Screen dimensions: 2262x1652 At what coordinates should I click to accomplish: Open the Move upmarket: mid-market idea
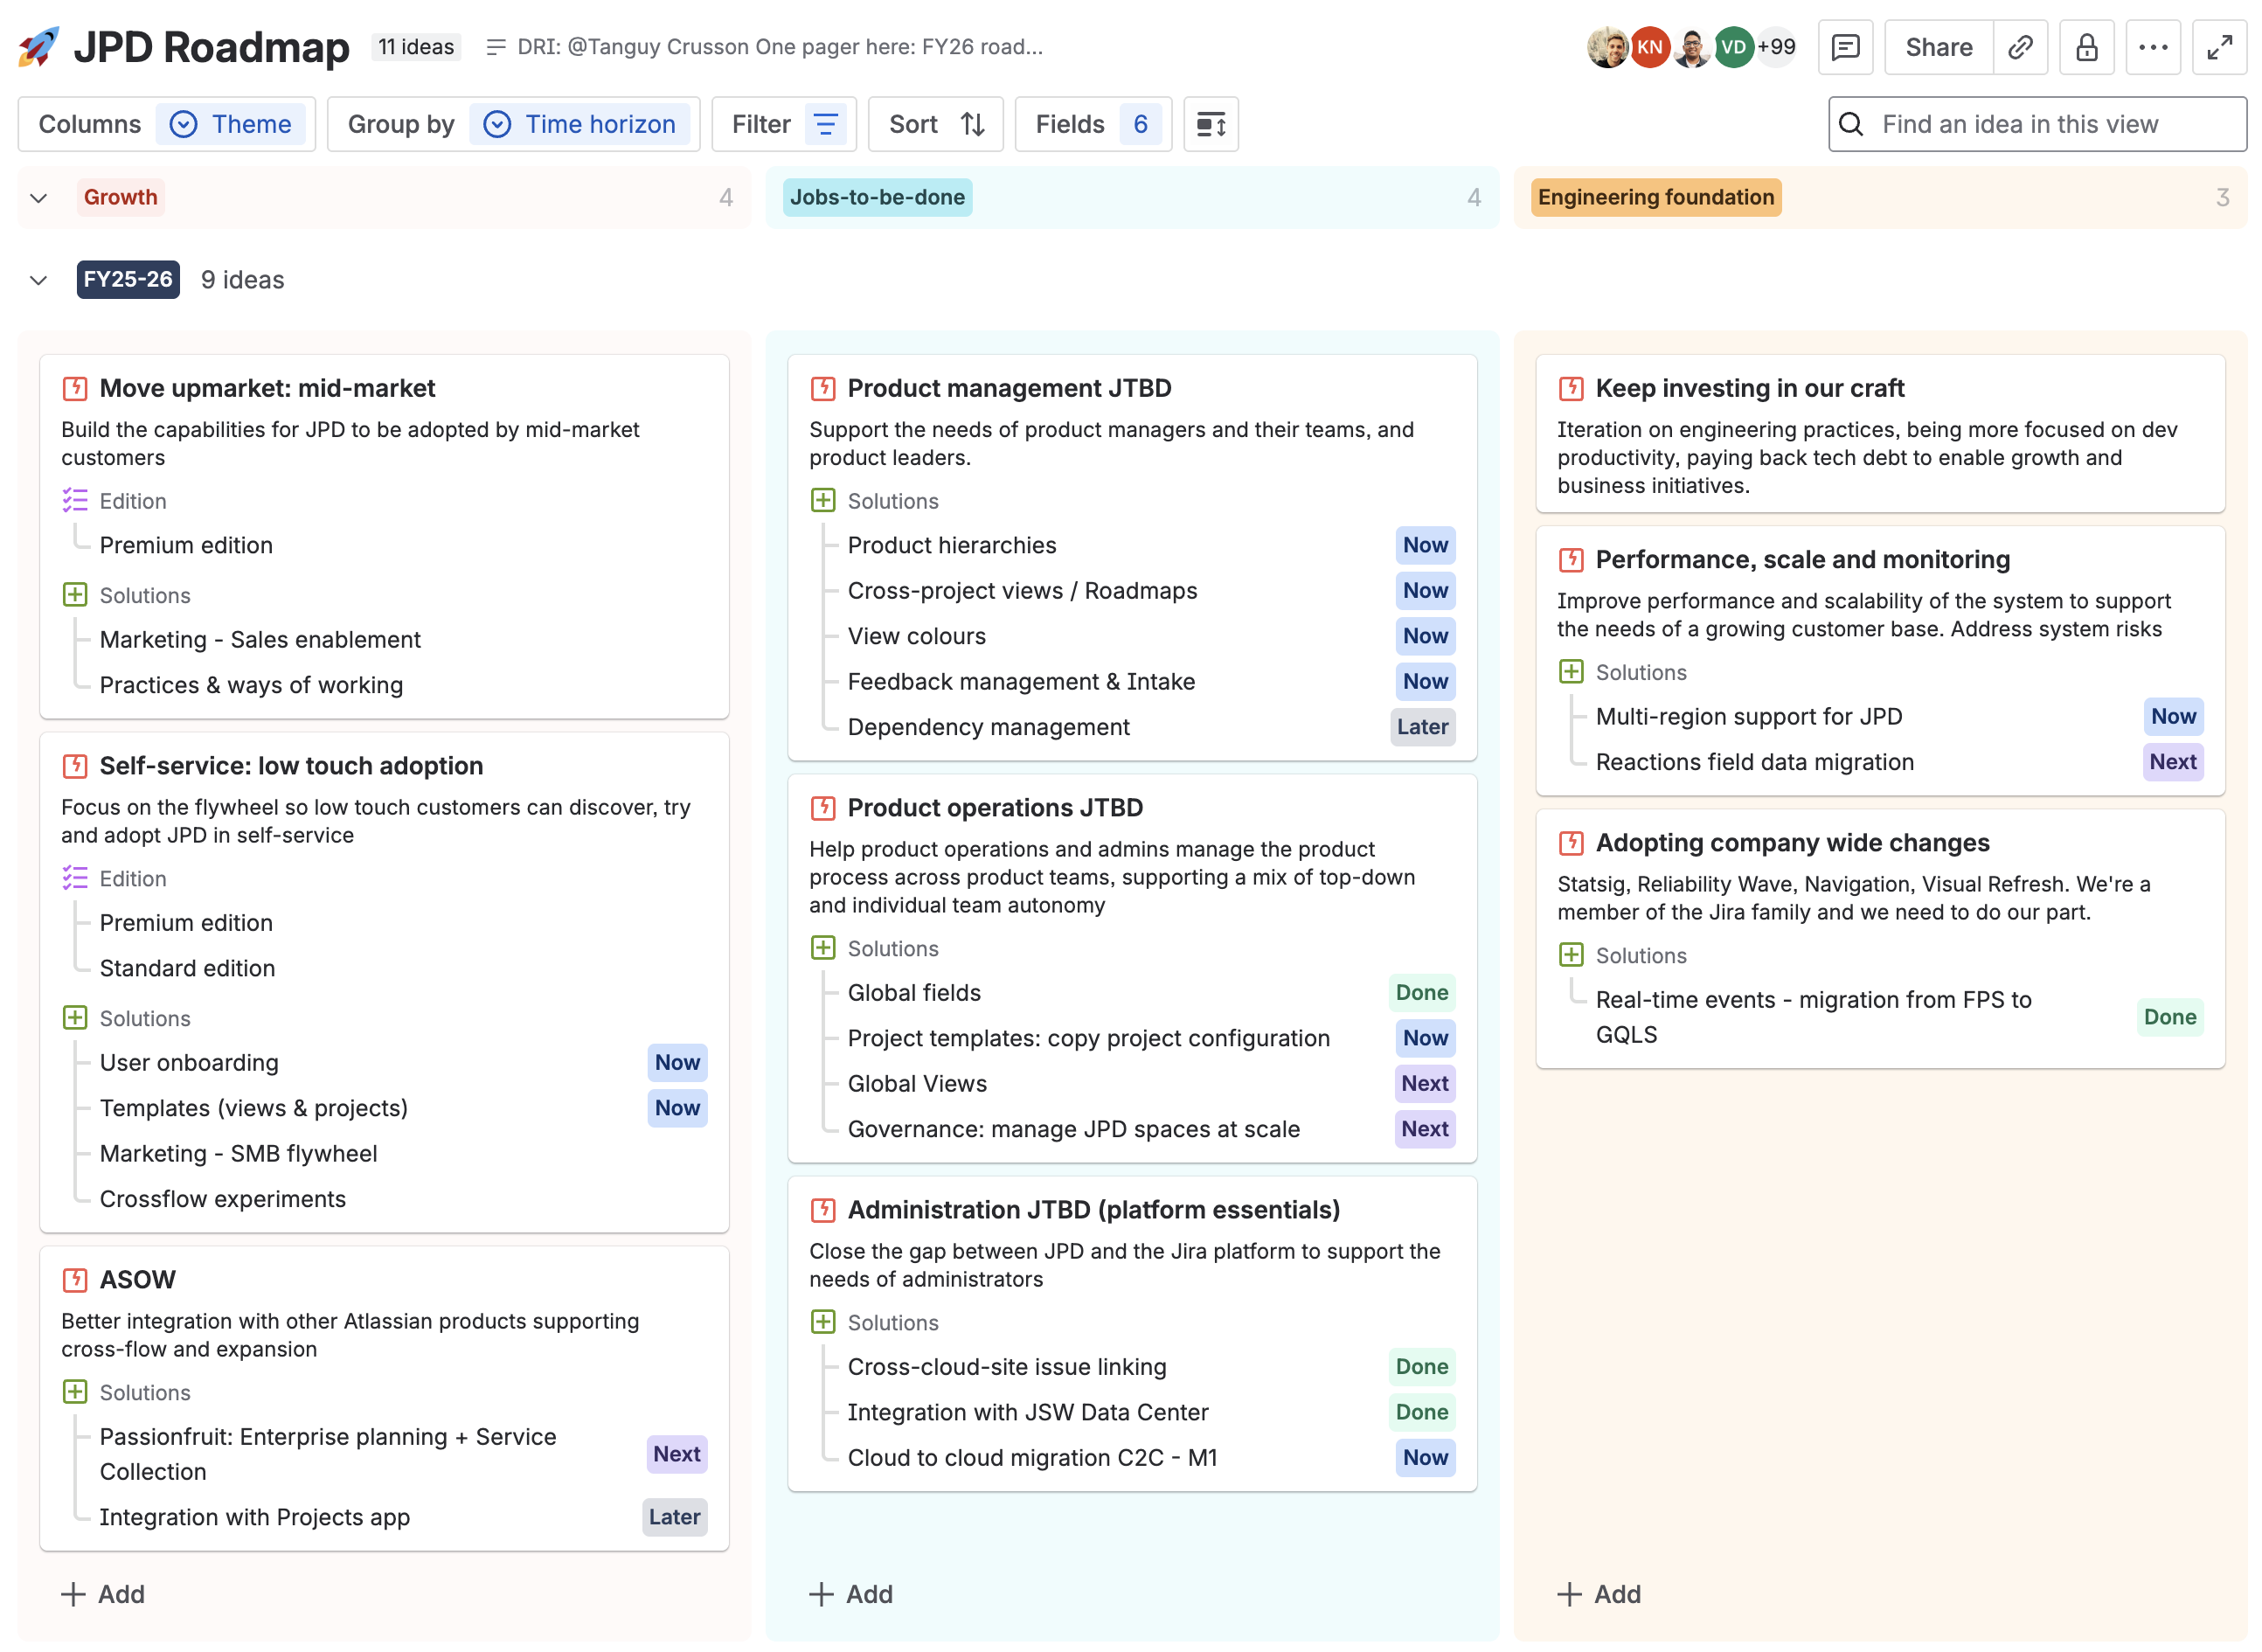click(267, 388)
